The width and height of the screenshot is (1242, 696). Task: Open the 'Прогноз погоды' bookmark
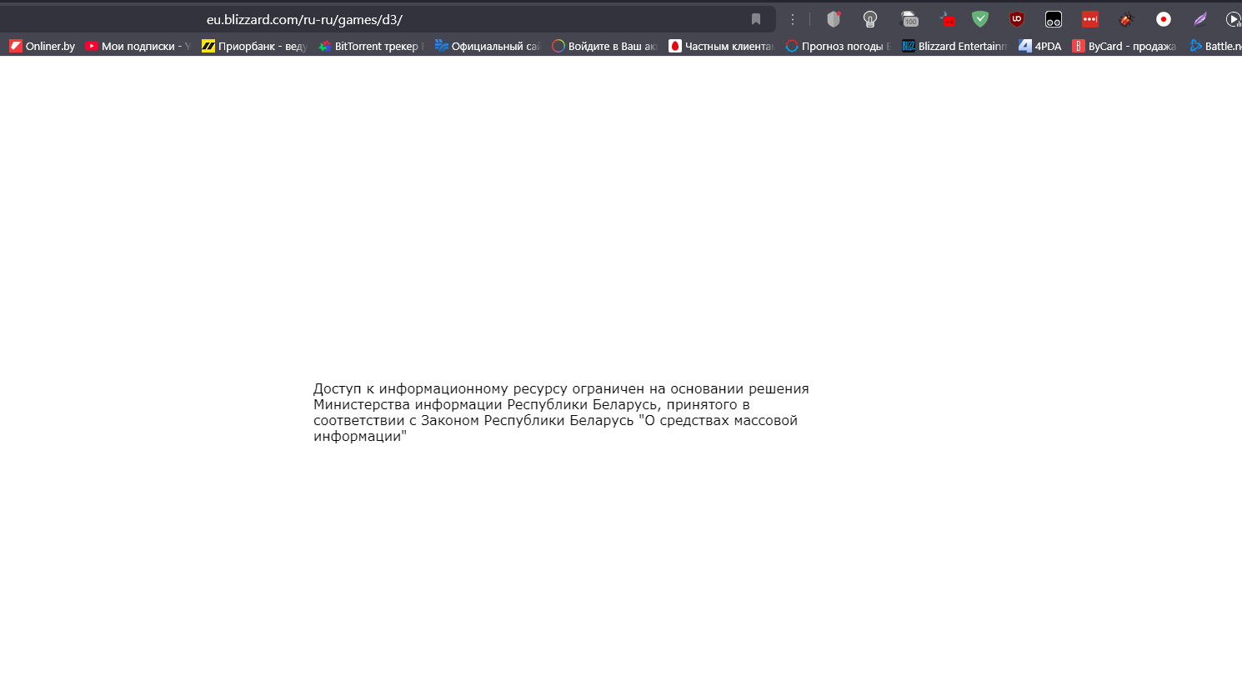(839, 46)
